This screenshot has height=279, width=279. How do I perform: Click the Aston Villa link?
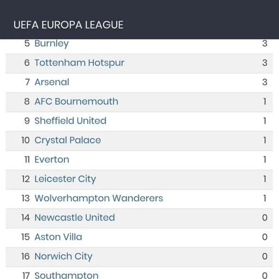pos(58,237)
